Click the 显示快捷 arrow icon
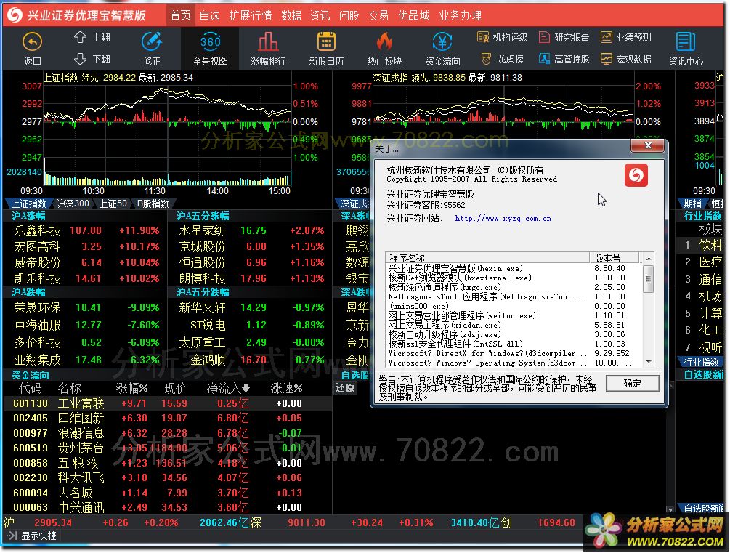The height and width of the screenshot is (553, 730). (x=12, y=536)
